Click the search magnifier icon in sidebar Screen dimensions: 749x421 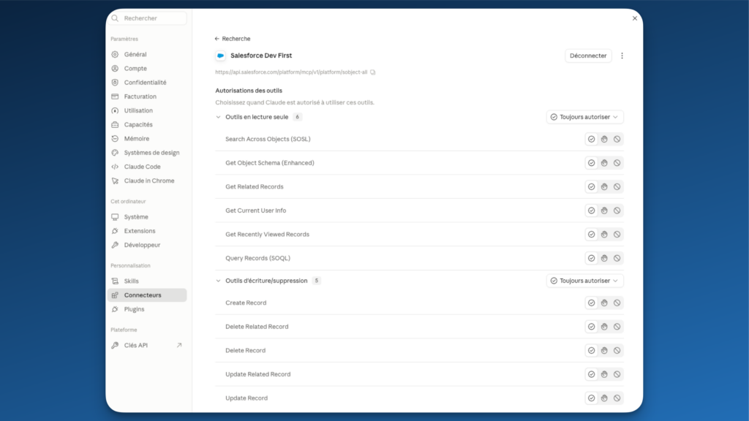coord(115,18)
